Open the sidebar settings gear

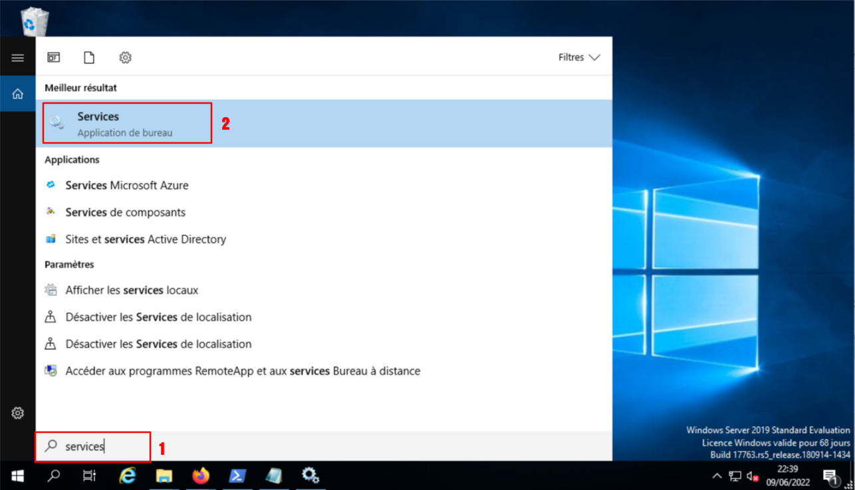[18, 413]
